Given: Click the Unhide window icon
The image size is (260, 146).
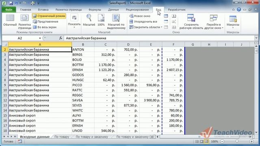Looking at the screenshot, I should pyautogui.click(x=166, y=27).
